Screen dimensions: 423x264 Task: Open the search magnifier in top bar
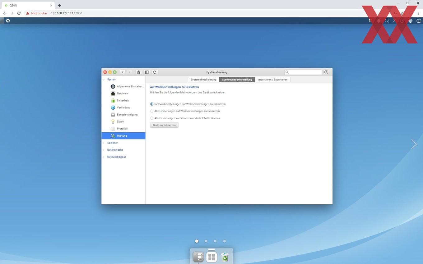387,21
